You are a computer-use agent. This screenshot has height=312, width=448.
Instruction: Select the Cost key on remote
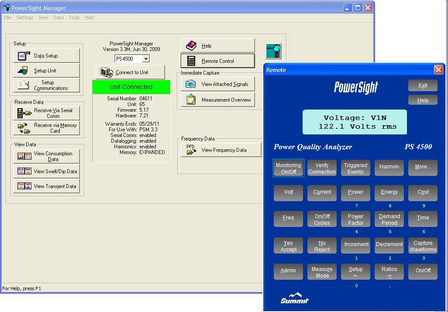click(423, 193)
